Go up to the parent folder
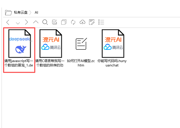The width and height of the screenshot is (180, 128). (x=36, y=22)
